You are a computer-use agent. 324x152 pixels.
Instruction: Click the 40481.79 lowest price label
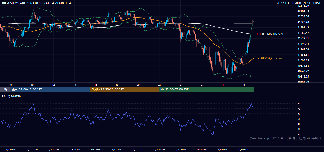coord(303,82)
